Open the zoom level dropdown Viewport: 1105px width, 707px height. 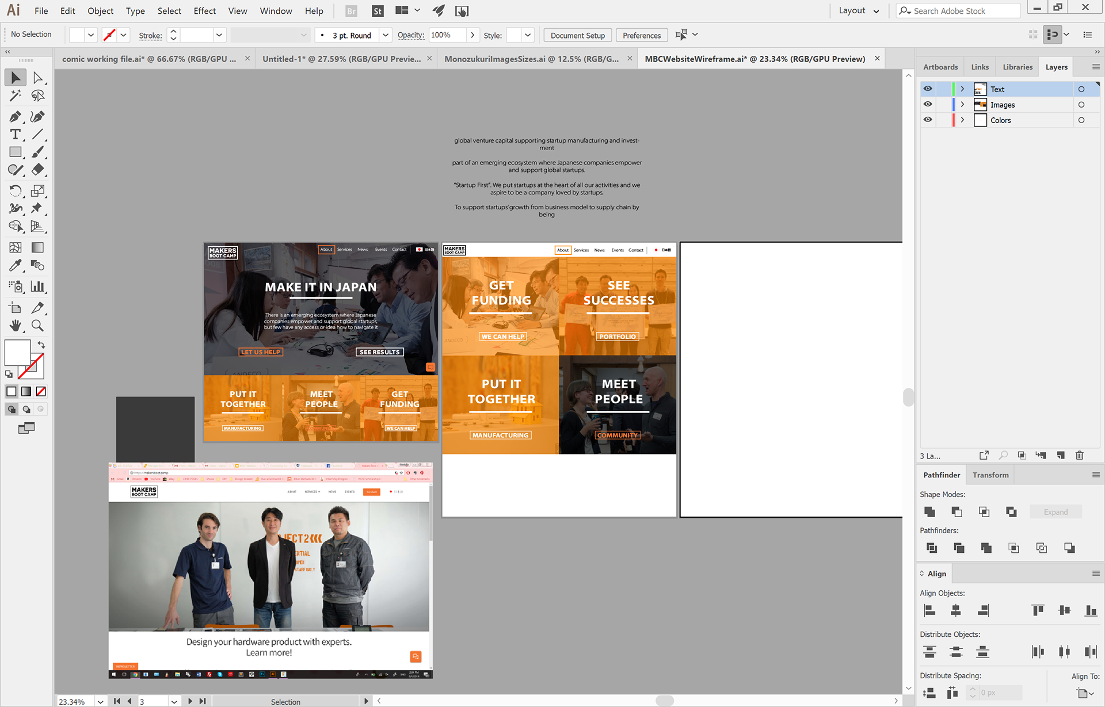101,701
